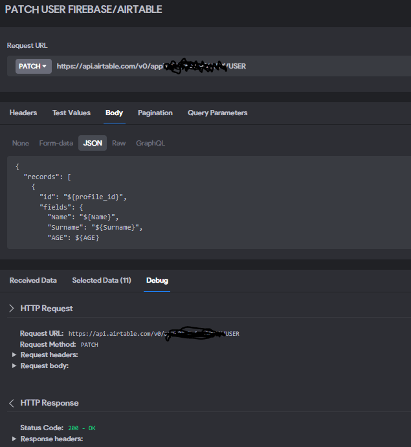411x447 pixels.
Task: Click the "Surname" line in JSON body
Action: point(95,227)
